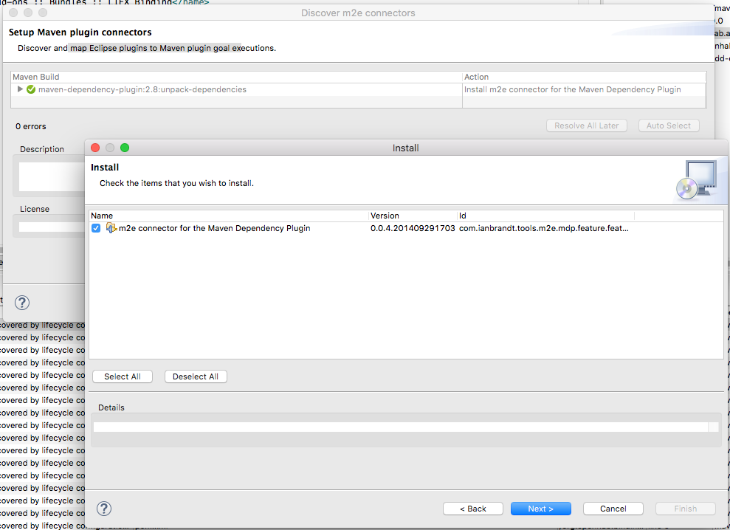This screenshot has height=530, width=730.
Task: Maximize Install dialog with green button
Action: [124, 148]
